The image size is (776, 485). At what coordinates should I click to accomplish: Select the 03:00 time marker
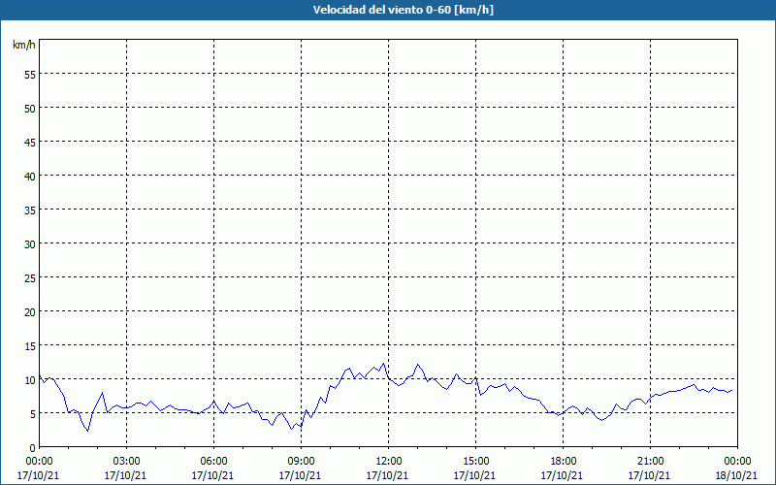click(x=126, y=461)
